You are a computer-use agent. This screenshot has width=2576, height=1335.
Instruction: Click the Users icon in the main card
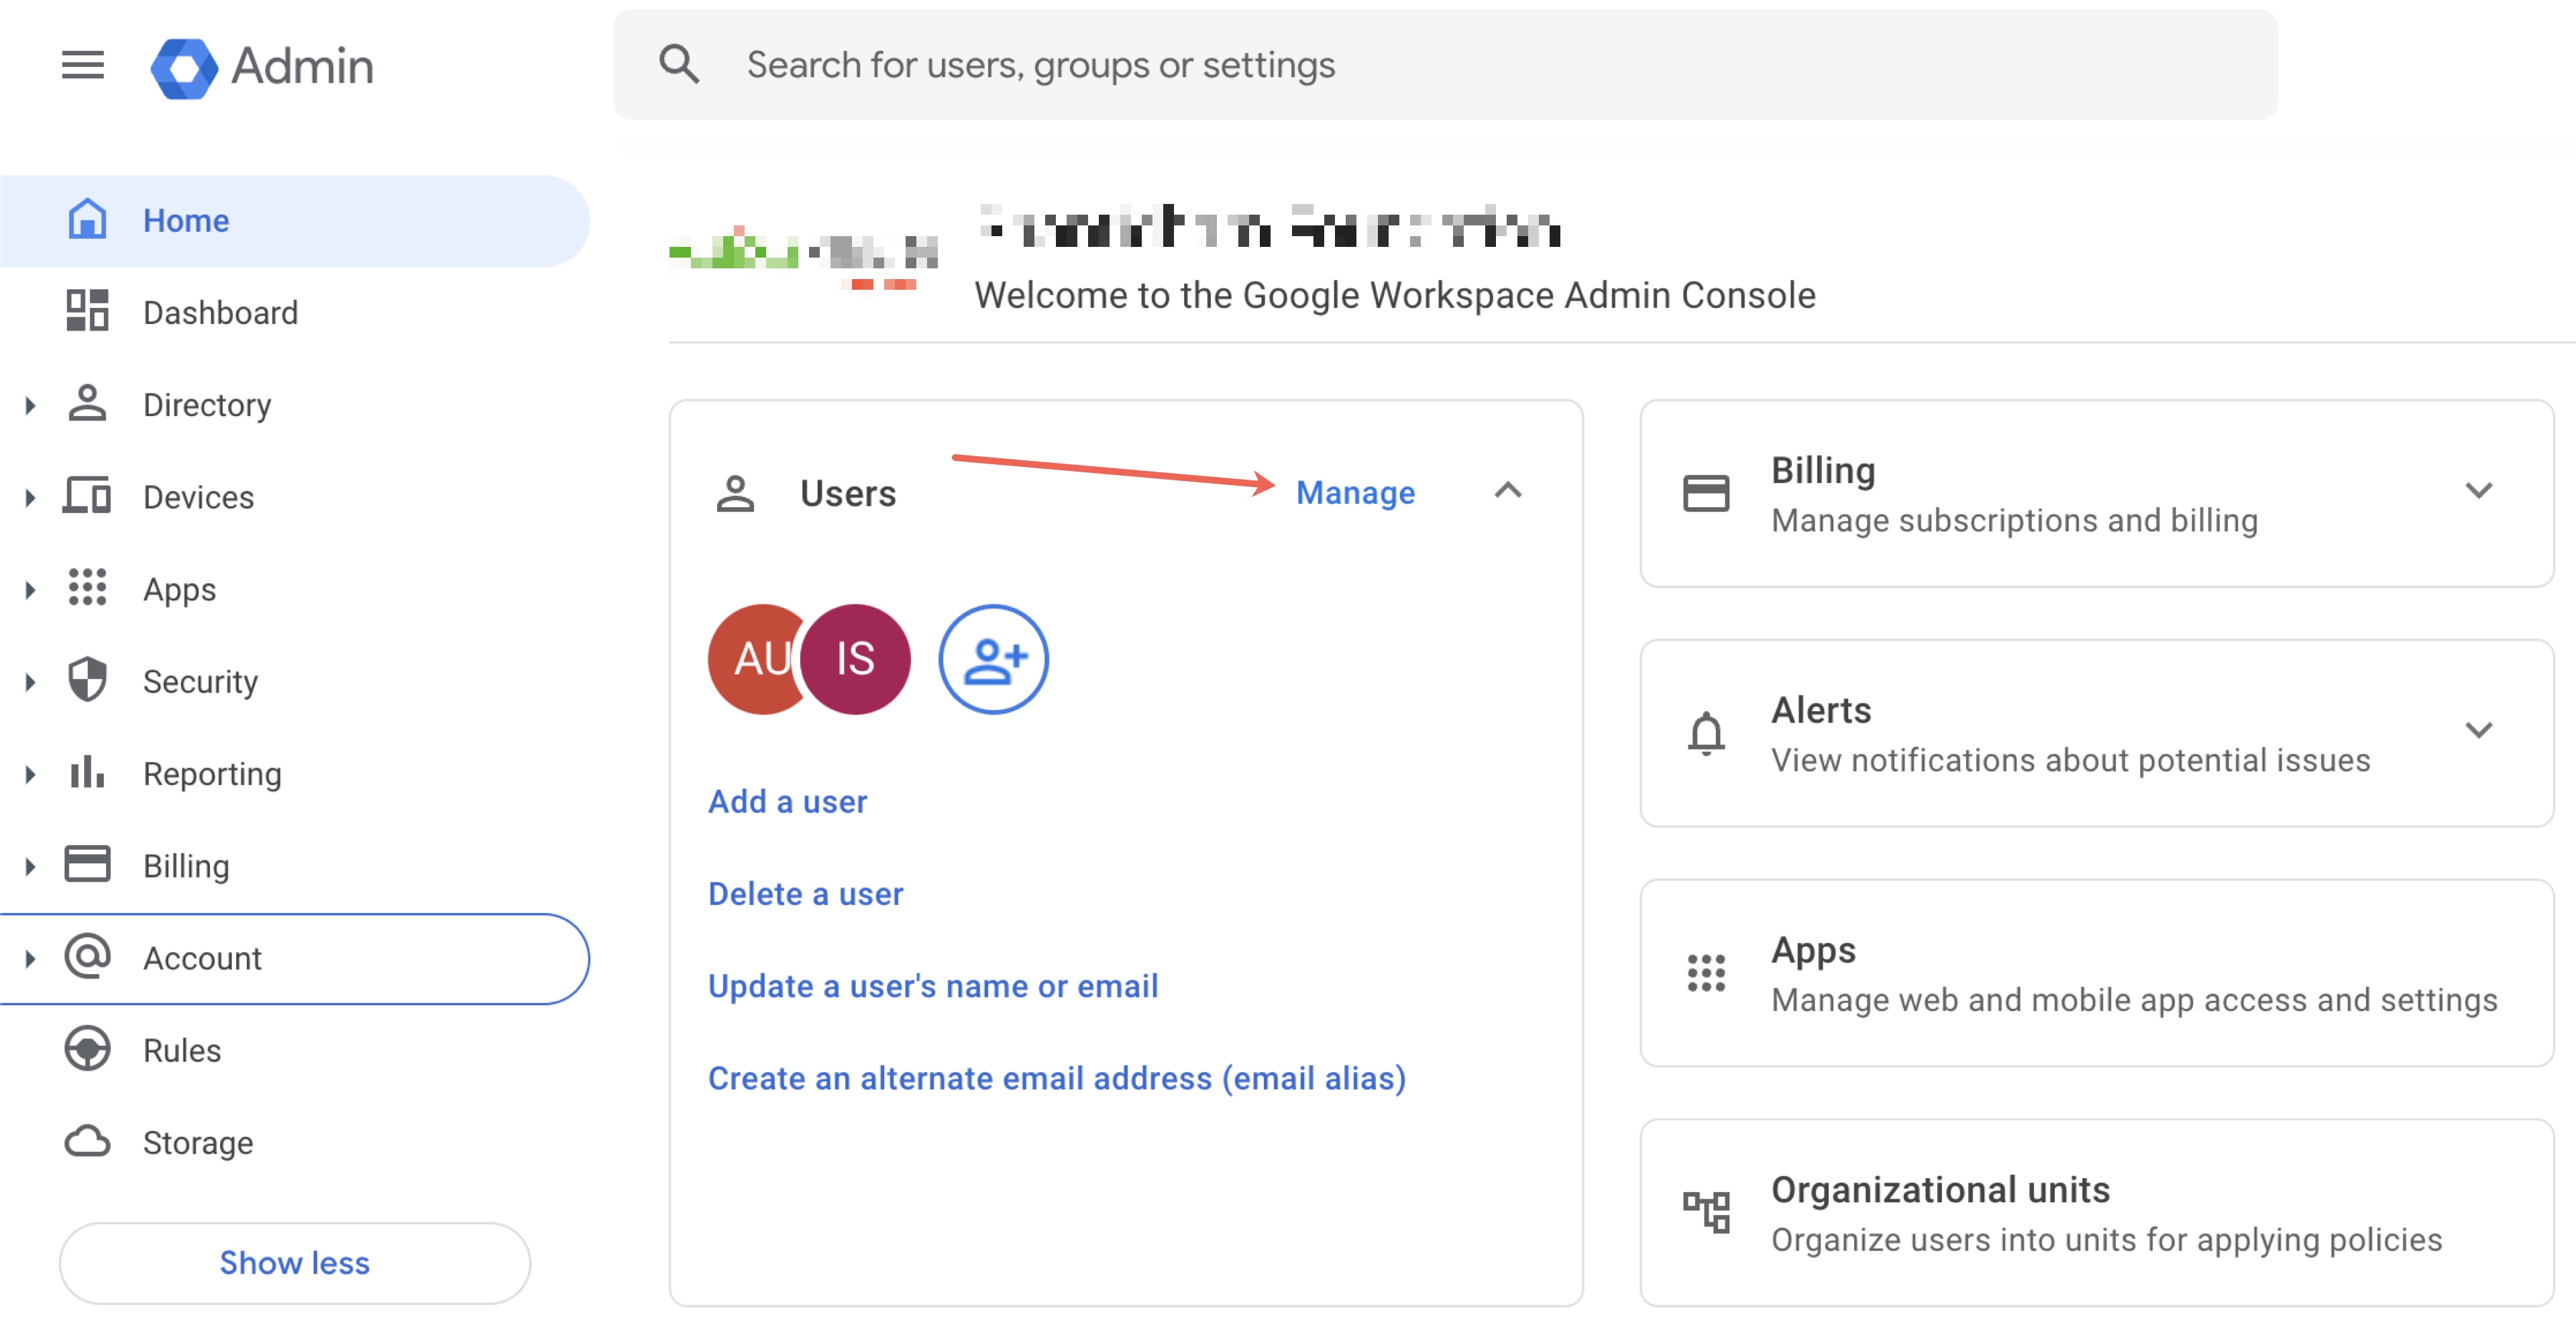[735, 492]
